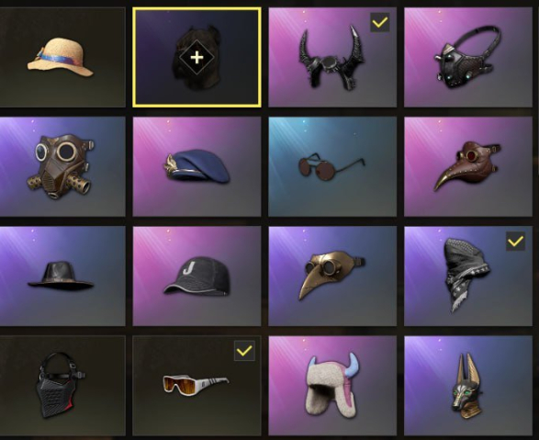539x440 pixels.
Task: Toggle the checkmark on the studded hood
Action: pos(516,242)
